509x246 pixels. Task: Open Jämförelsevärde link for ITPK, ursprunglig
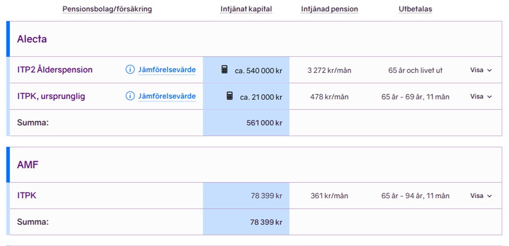[167, 96]
